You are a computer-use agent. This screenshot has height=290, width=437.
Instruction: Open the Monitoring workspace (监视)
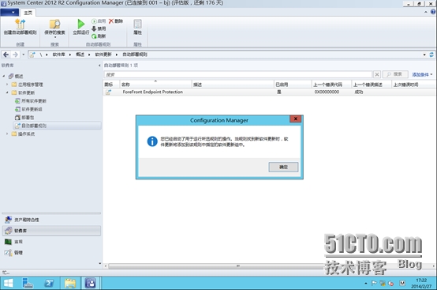(x=51, y=242)
